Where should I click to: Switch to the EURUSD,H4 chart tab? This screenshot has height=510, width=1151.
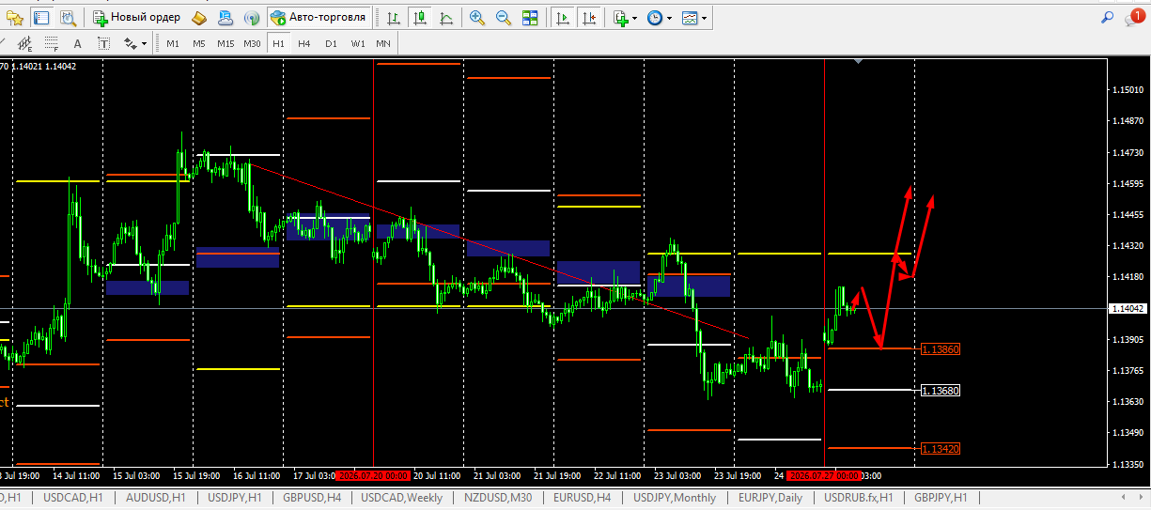click(x=583, y=498)
